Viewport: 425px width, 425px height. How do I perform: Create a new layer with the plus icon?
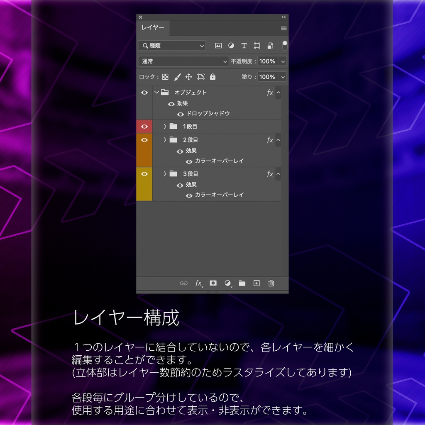click(x=256, y=283)
